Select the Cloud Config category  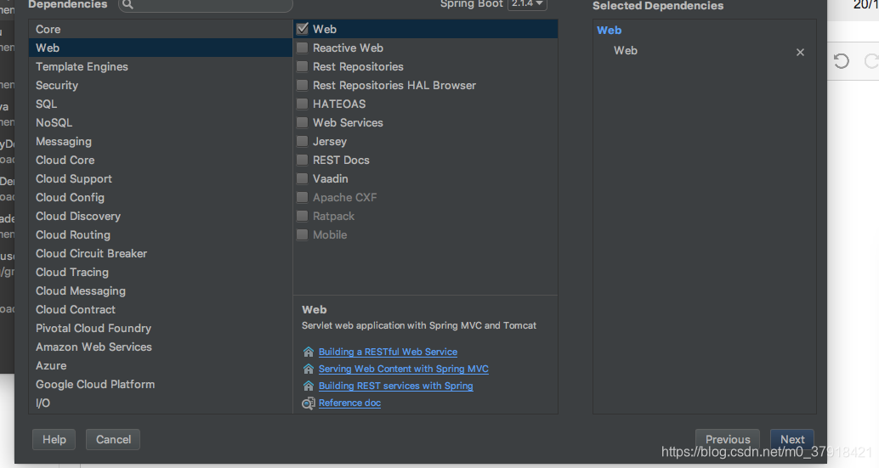click(161, 197)
